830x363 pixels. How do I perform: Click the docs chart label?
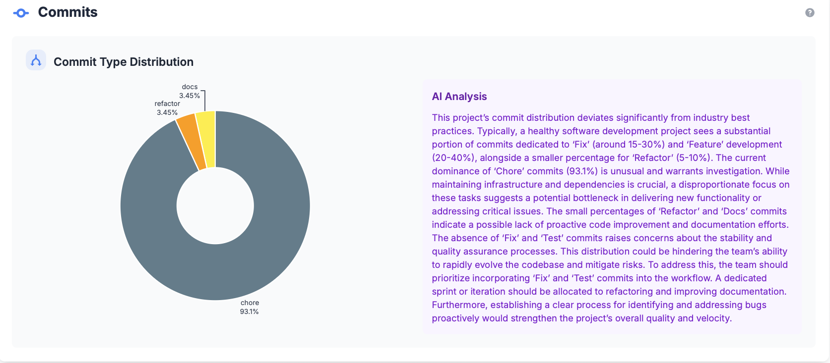(190, 87)
